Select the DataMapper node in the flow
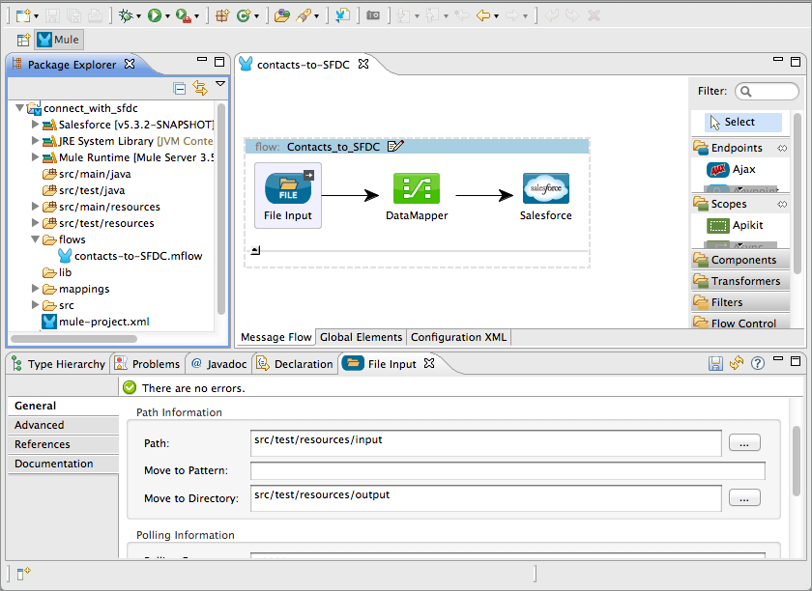The image size is (812, 591). pos(417,189)
